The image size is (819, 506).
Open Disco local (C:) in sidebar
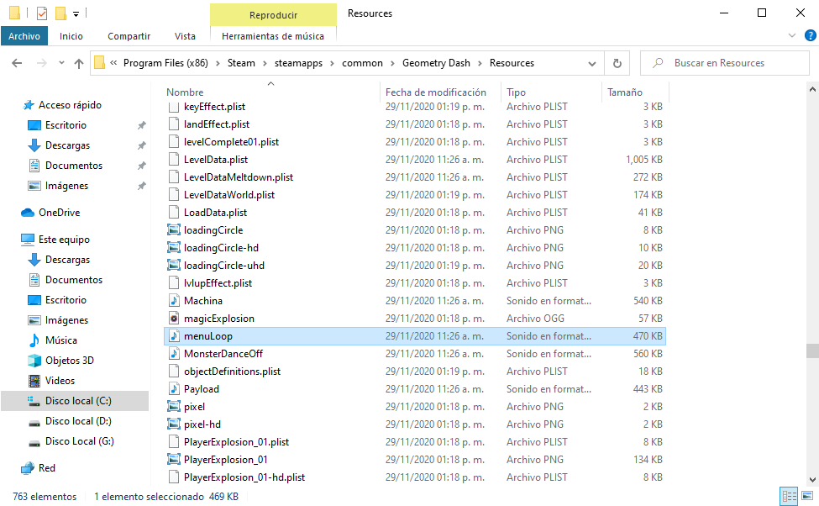coord(75,401)
